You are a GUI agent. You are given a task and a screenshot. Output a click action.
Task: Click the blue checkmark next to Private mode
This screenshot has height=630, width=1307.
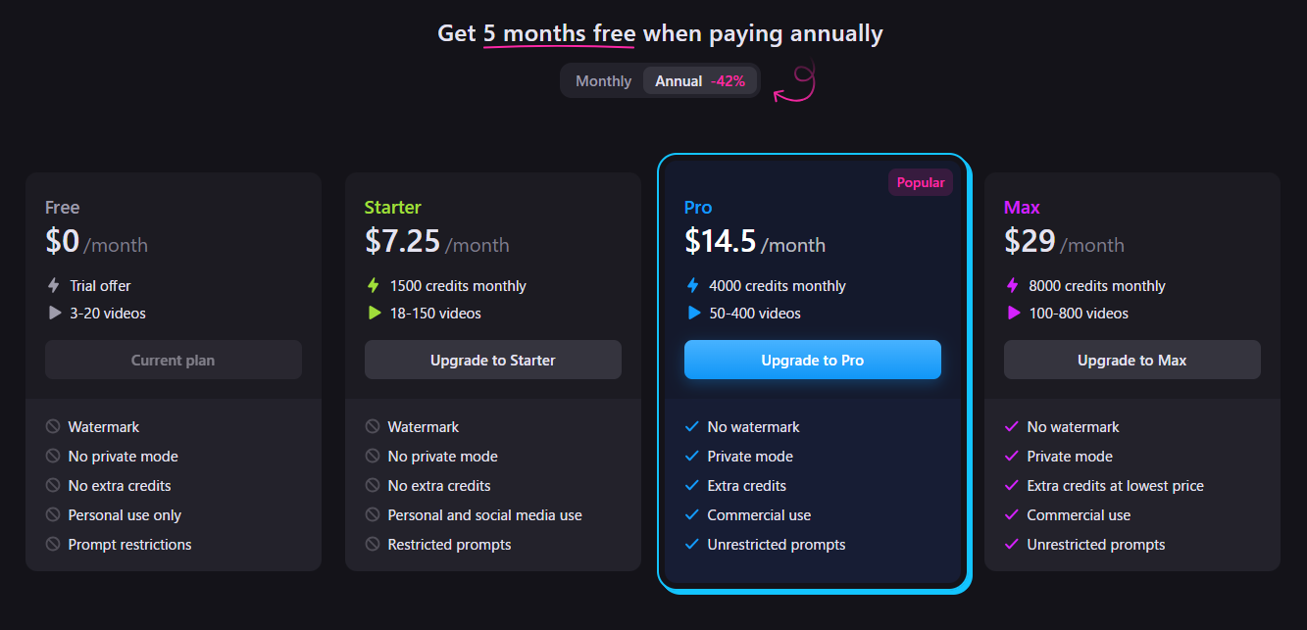coord(691,457)
